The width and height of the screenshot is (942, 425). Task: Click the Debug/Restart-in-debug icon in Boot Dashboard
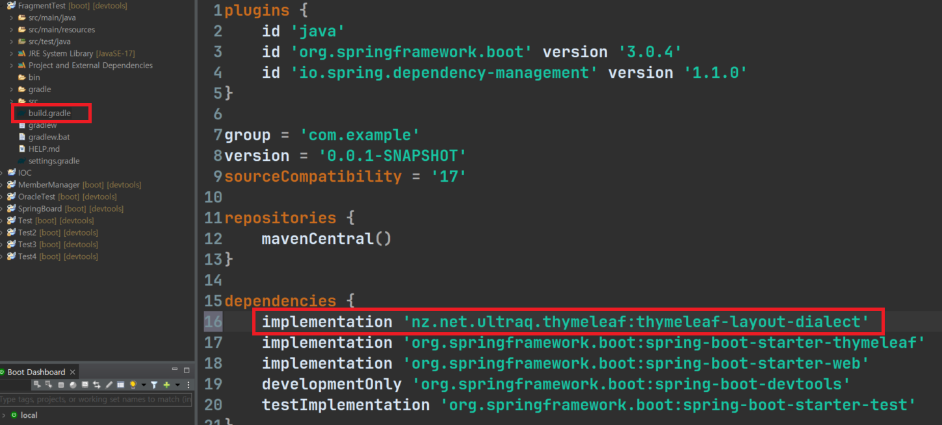[x=49, y=385]
